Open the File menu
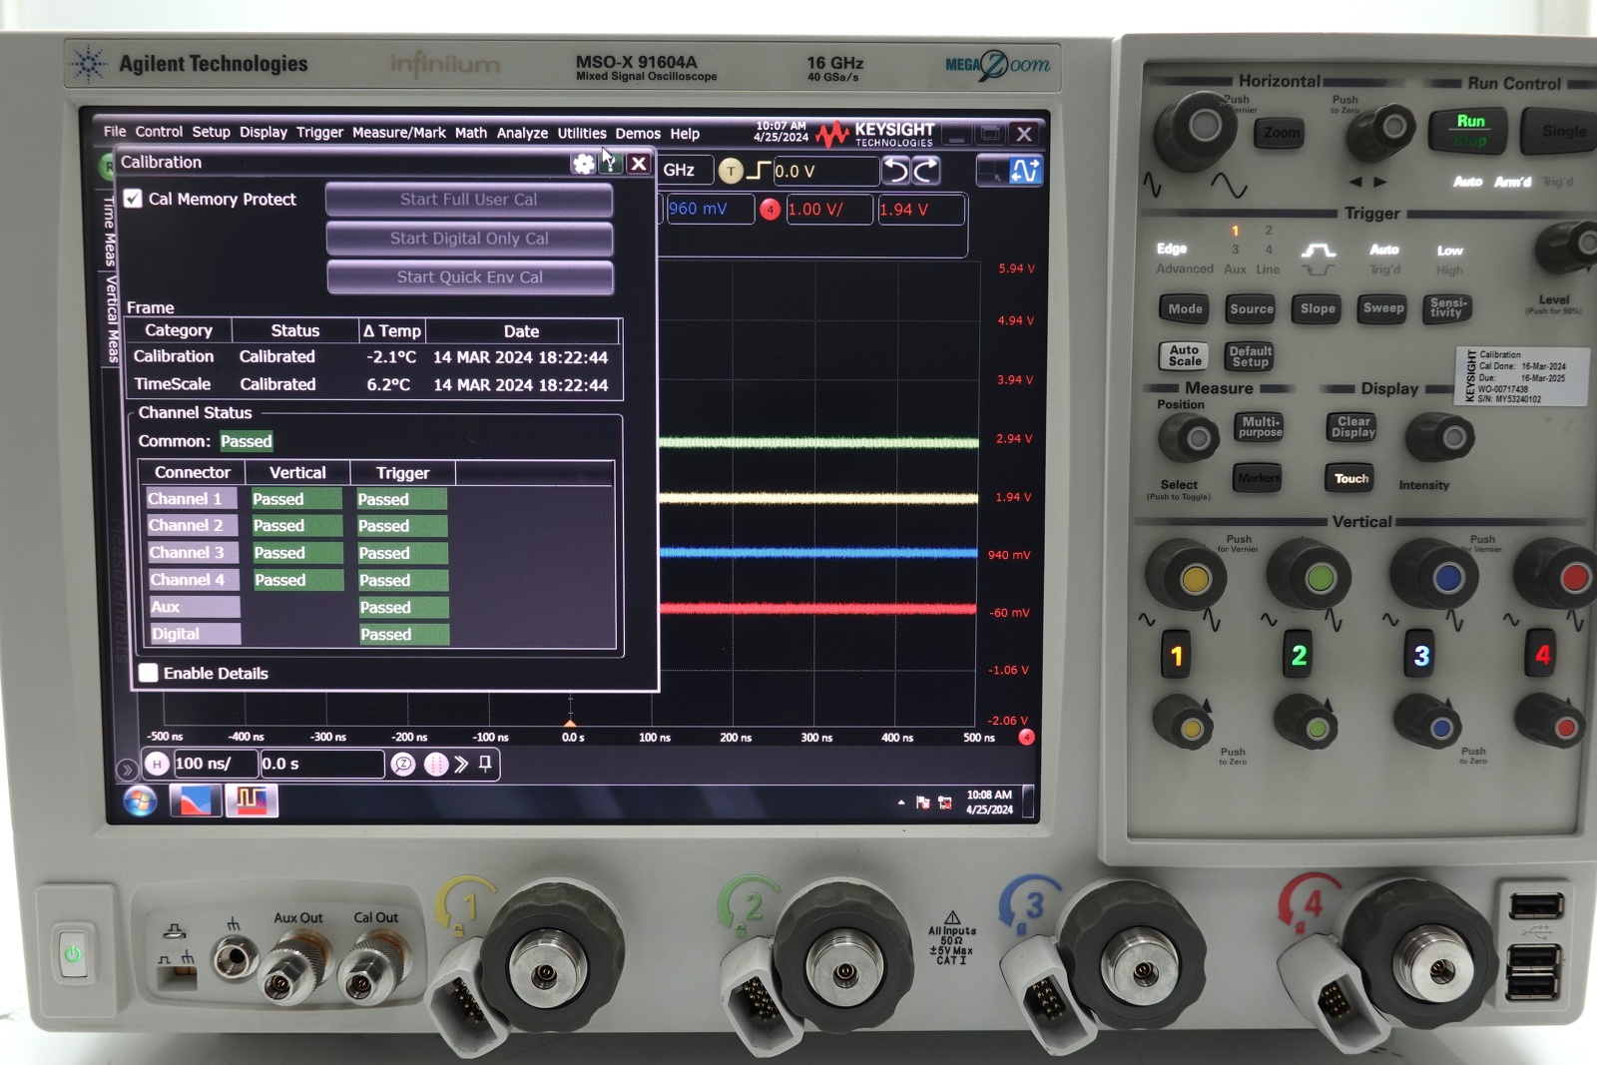This screenshot has width=1597, height=1065. (x=115, y=132)
